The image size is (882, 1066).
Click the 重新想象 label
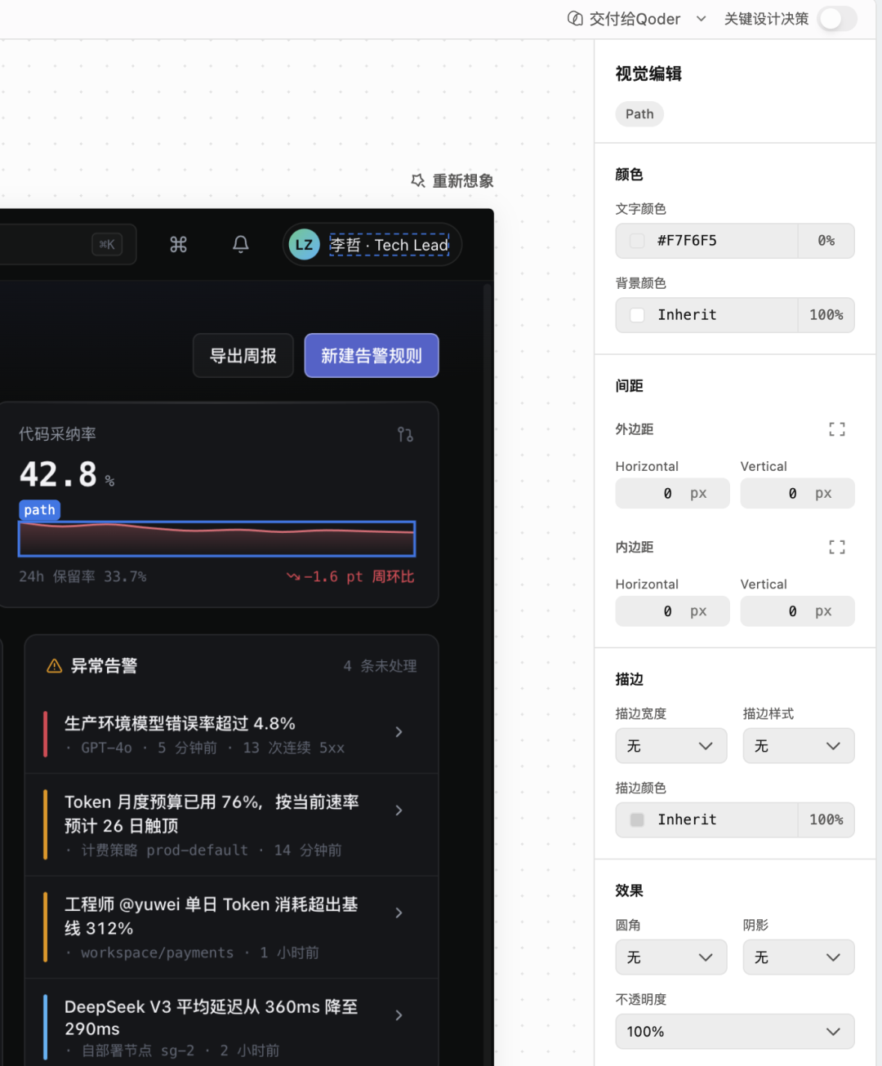(x=463, y=180)
